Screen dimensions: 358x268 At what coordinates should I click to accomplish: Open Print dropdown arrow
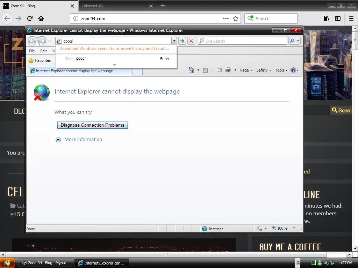(235, 70)
